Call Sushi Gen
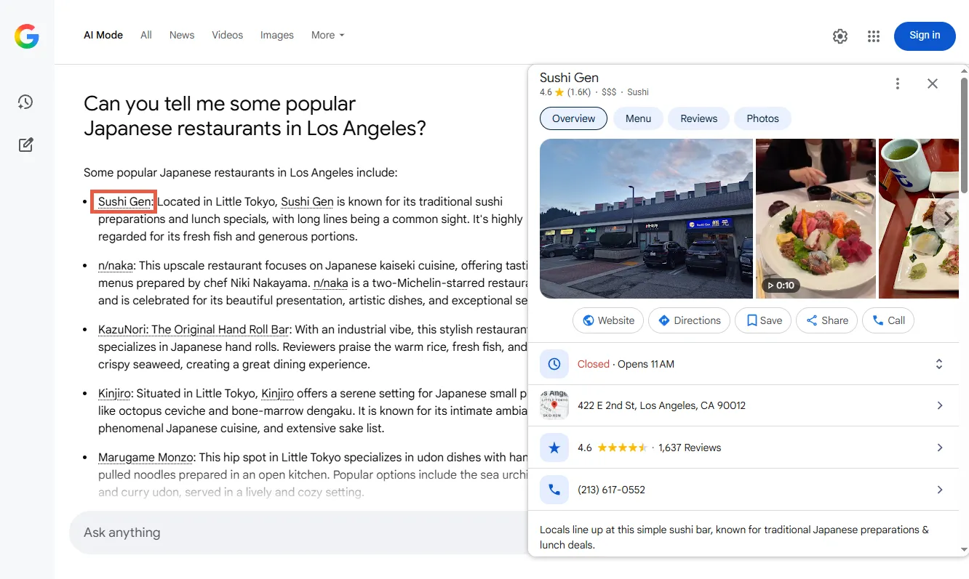969x579 pixels. click(888, 320)
